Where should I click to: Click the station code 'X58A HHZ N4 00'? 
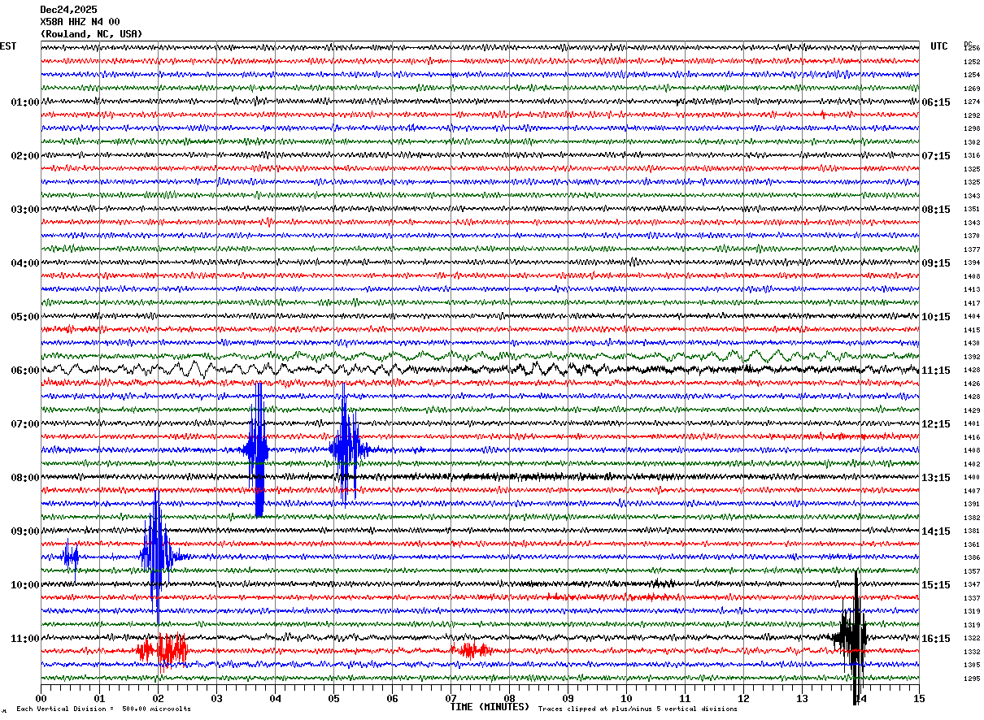tap(80, 22)
